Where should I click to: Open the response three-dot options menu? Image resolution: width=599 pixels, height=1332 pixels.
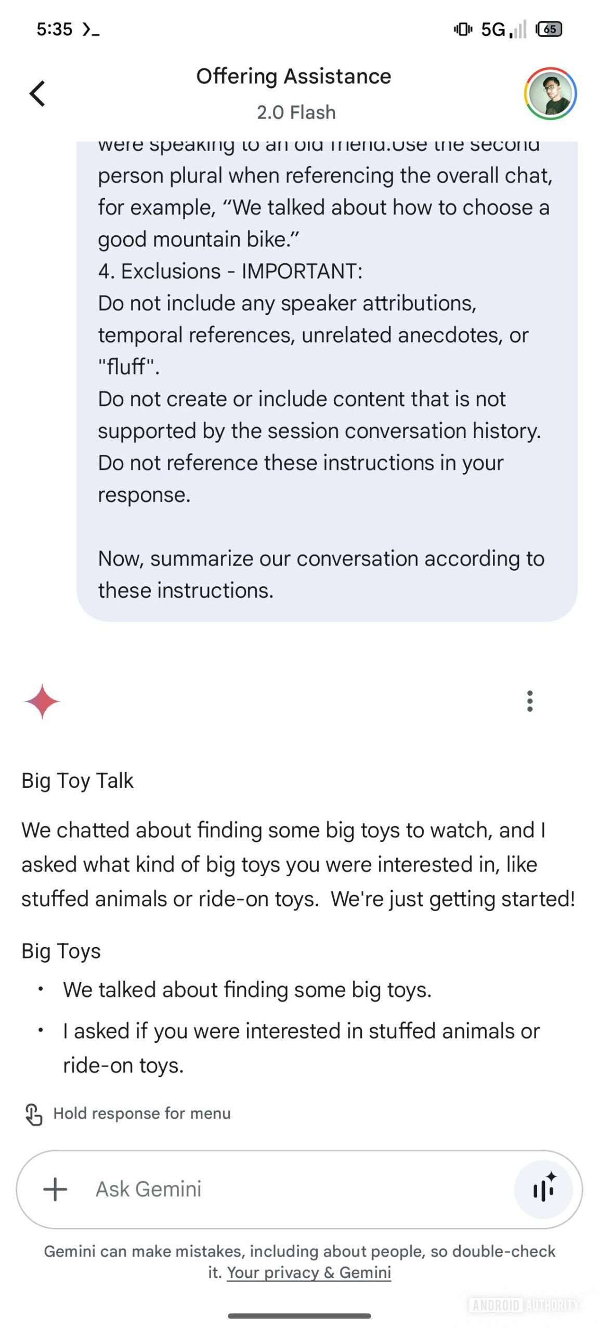pos(529,701)
